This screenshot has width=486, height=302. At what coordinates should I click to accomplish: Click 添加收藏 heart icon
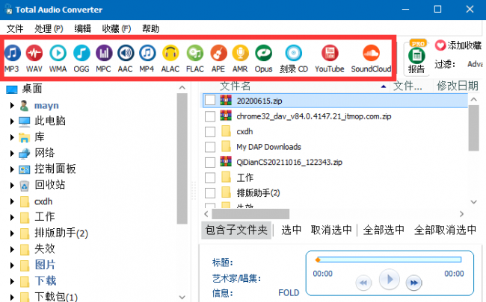[x=440, y=45]
